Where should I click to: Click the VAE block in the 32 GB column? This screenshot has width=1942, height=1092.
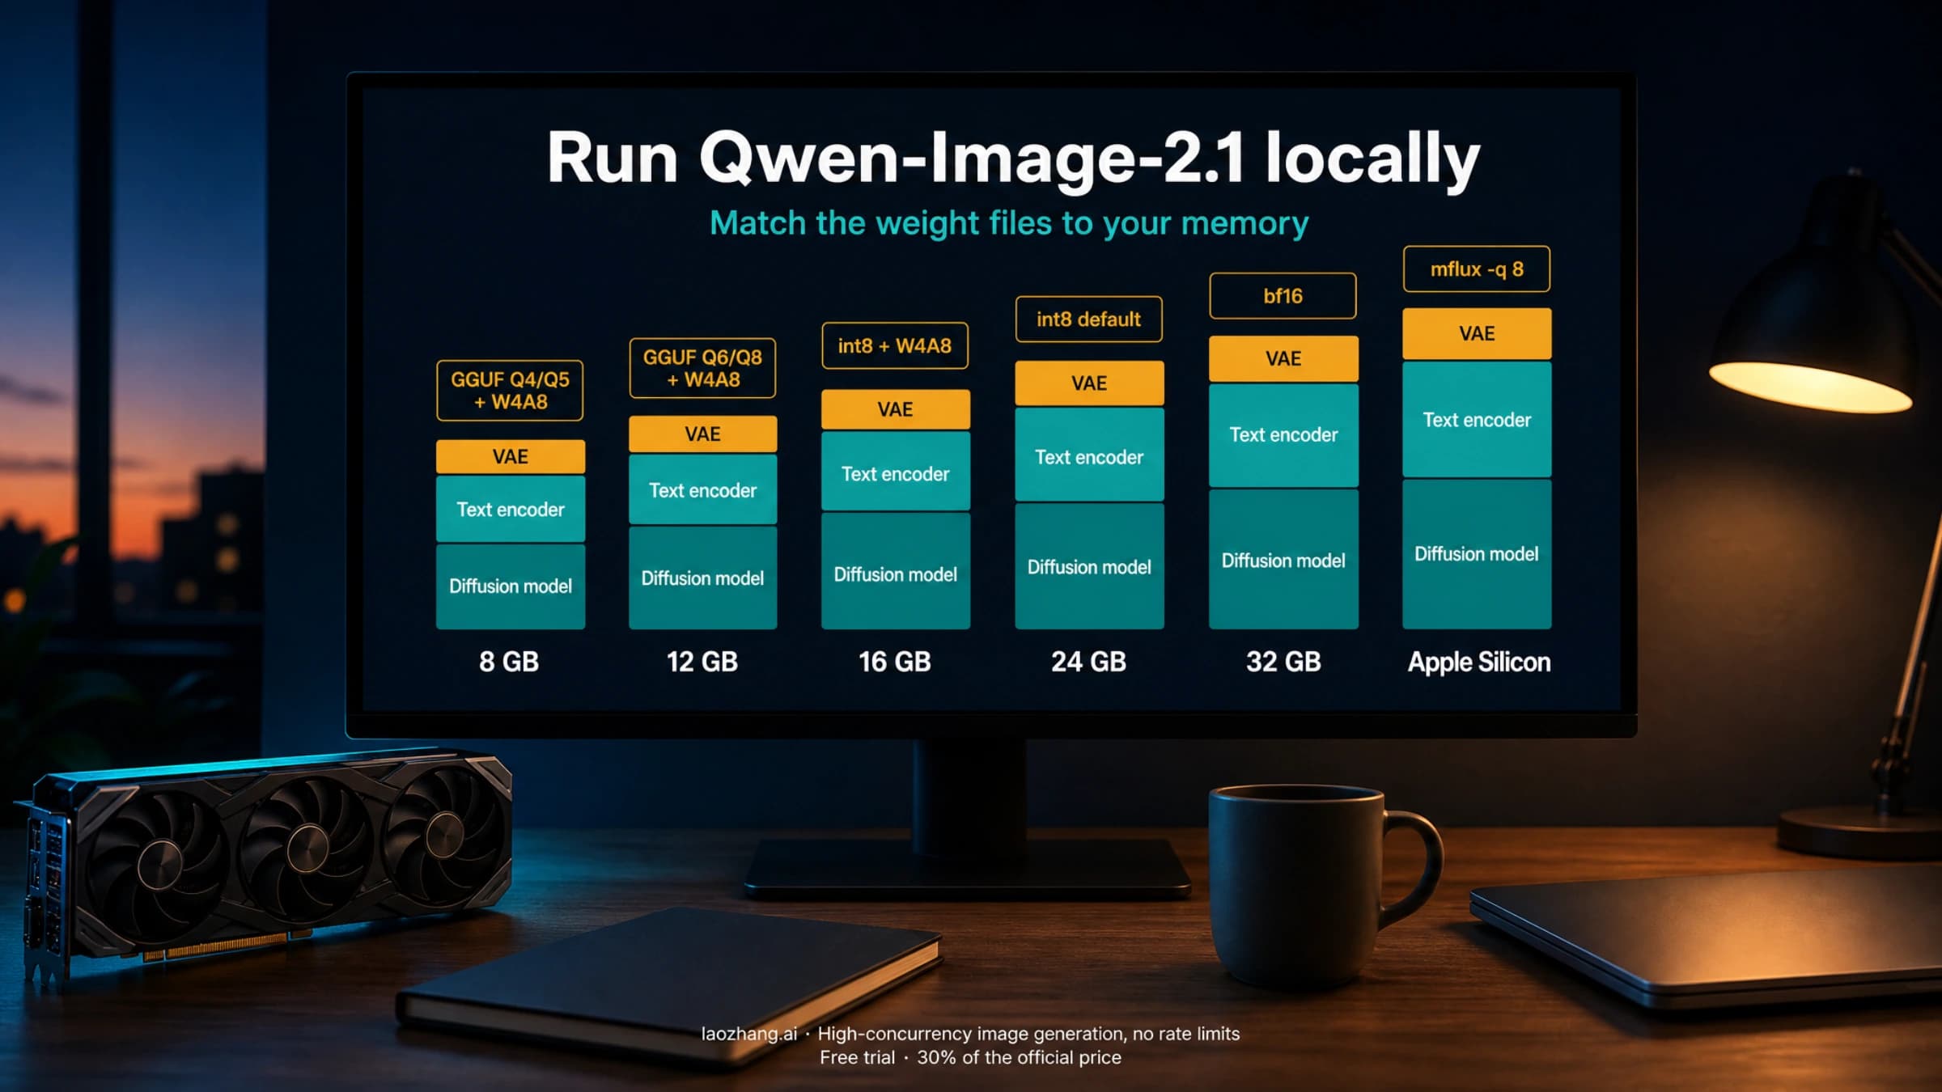[1284, 359]
